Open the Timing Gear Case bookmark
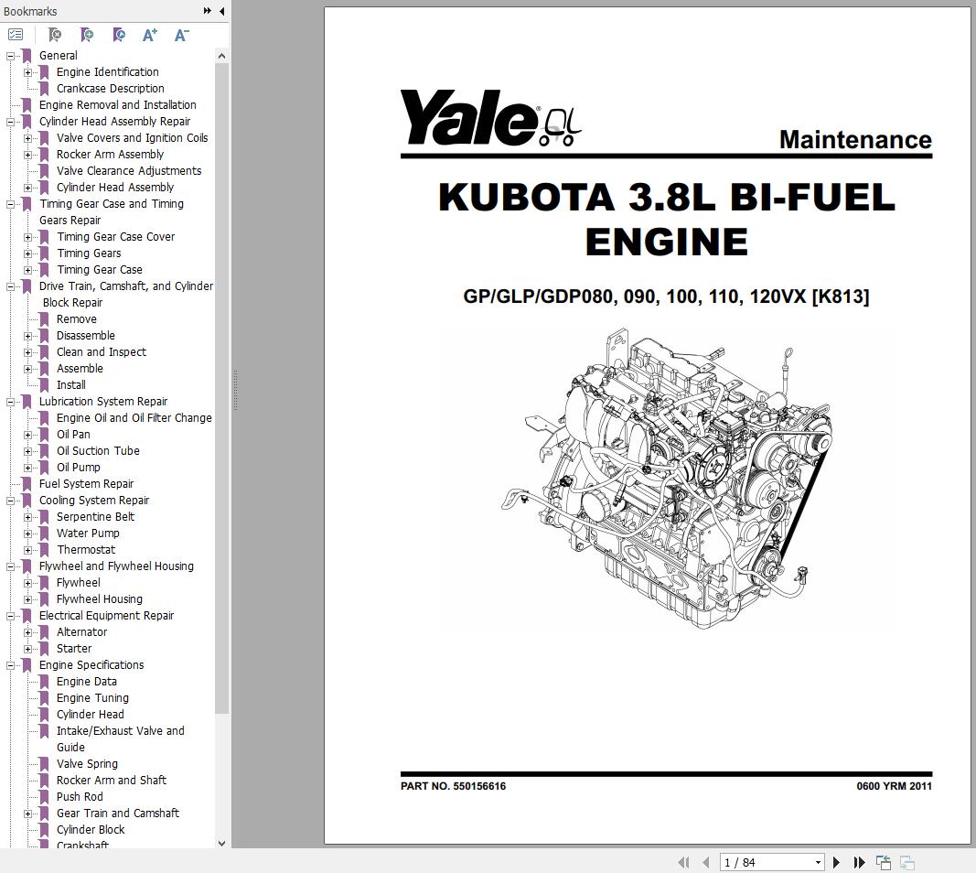Viewport: 976px width, 873px height. tap(100, 270)
